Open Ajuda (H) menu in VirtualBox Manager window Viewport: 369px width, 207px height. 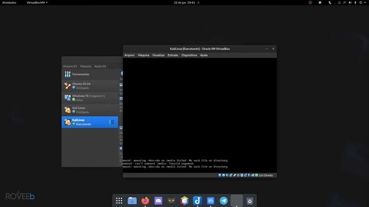coord(100,67)
